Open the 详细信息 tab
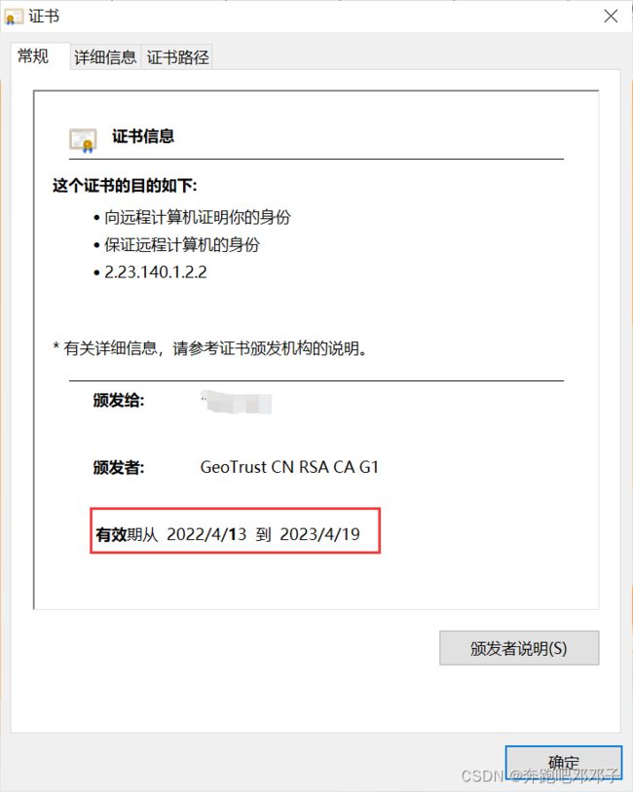 click(105, 57)
